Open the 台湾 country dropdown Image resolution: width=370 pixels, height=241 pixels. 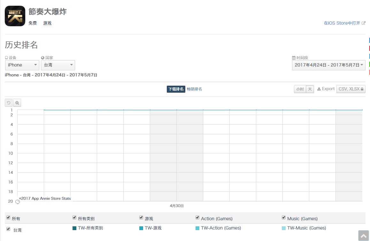click(58, 65)
